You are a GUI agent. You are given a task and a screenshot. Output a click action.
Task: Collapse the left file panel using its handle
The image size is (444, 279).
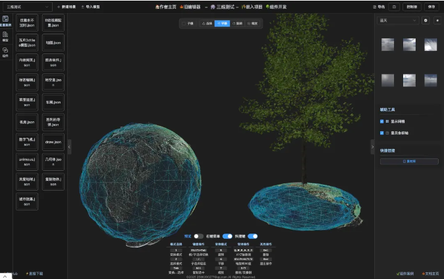pos(69,146)
